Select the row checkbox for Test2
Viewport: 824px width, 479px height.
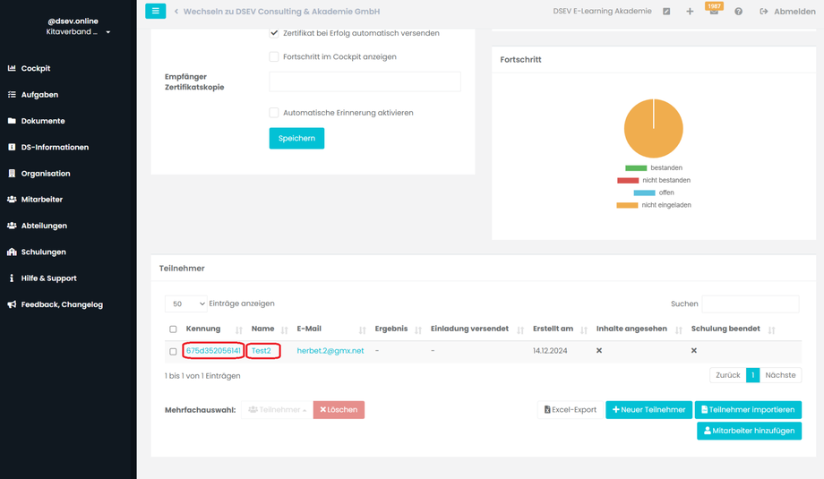(173, 351)
